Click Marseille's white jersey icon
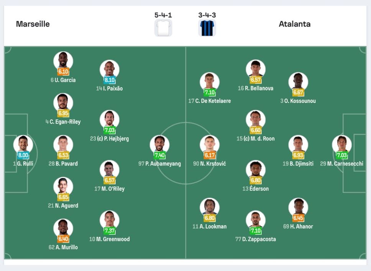Screen dimensions: 371x271 point(163,28)
